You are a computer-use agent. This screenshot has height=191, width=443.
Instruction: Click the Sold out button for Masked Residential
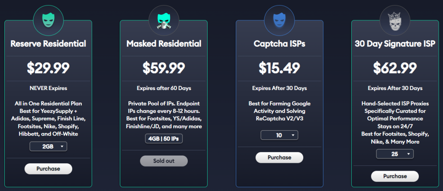pos(164,161)
